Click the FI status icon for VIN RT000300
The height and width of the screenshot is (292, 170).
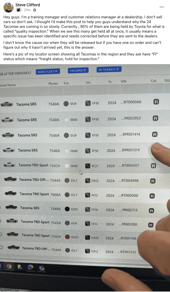click(152, 196)
